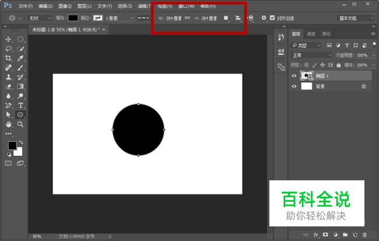Select the Blur tool
379x241 pixels.
[8, 96]
